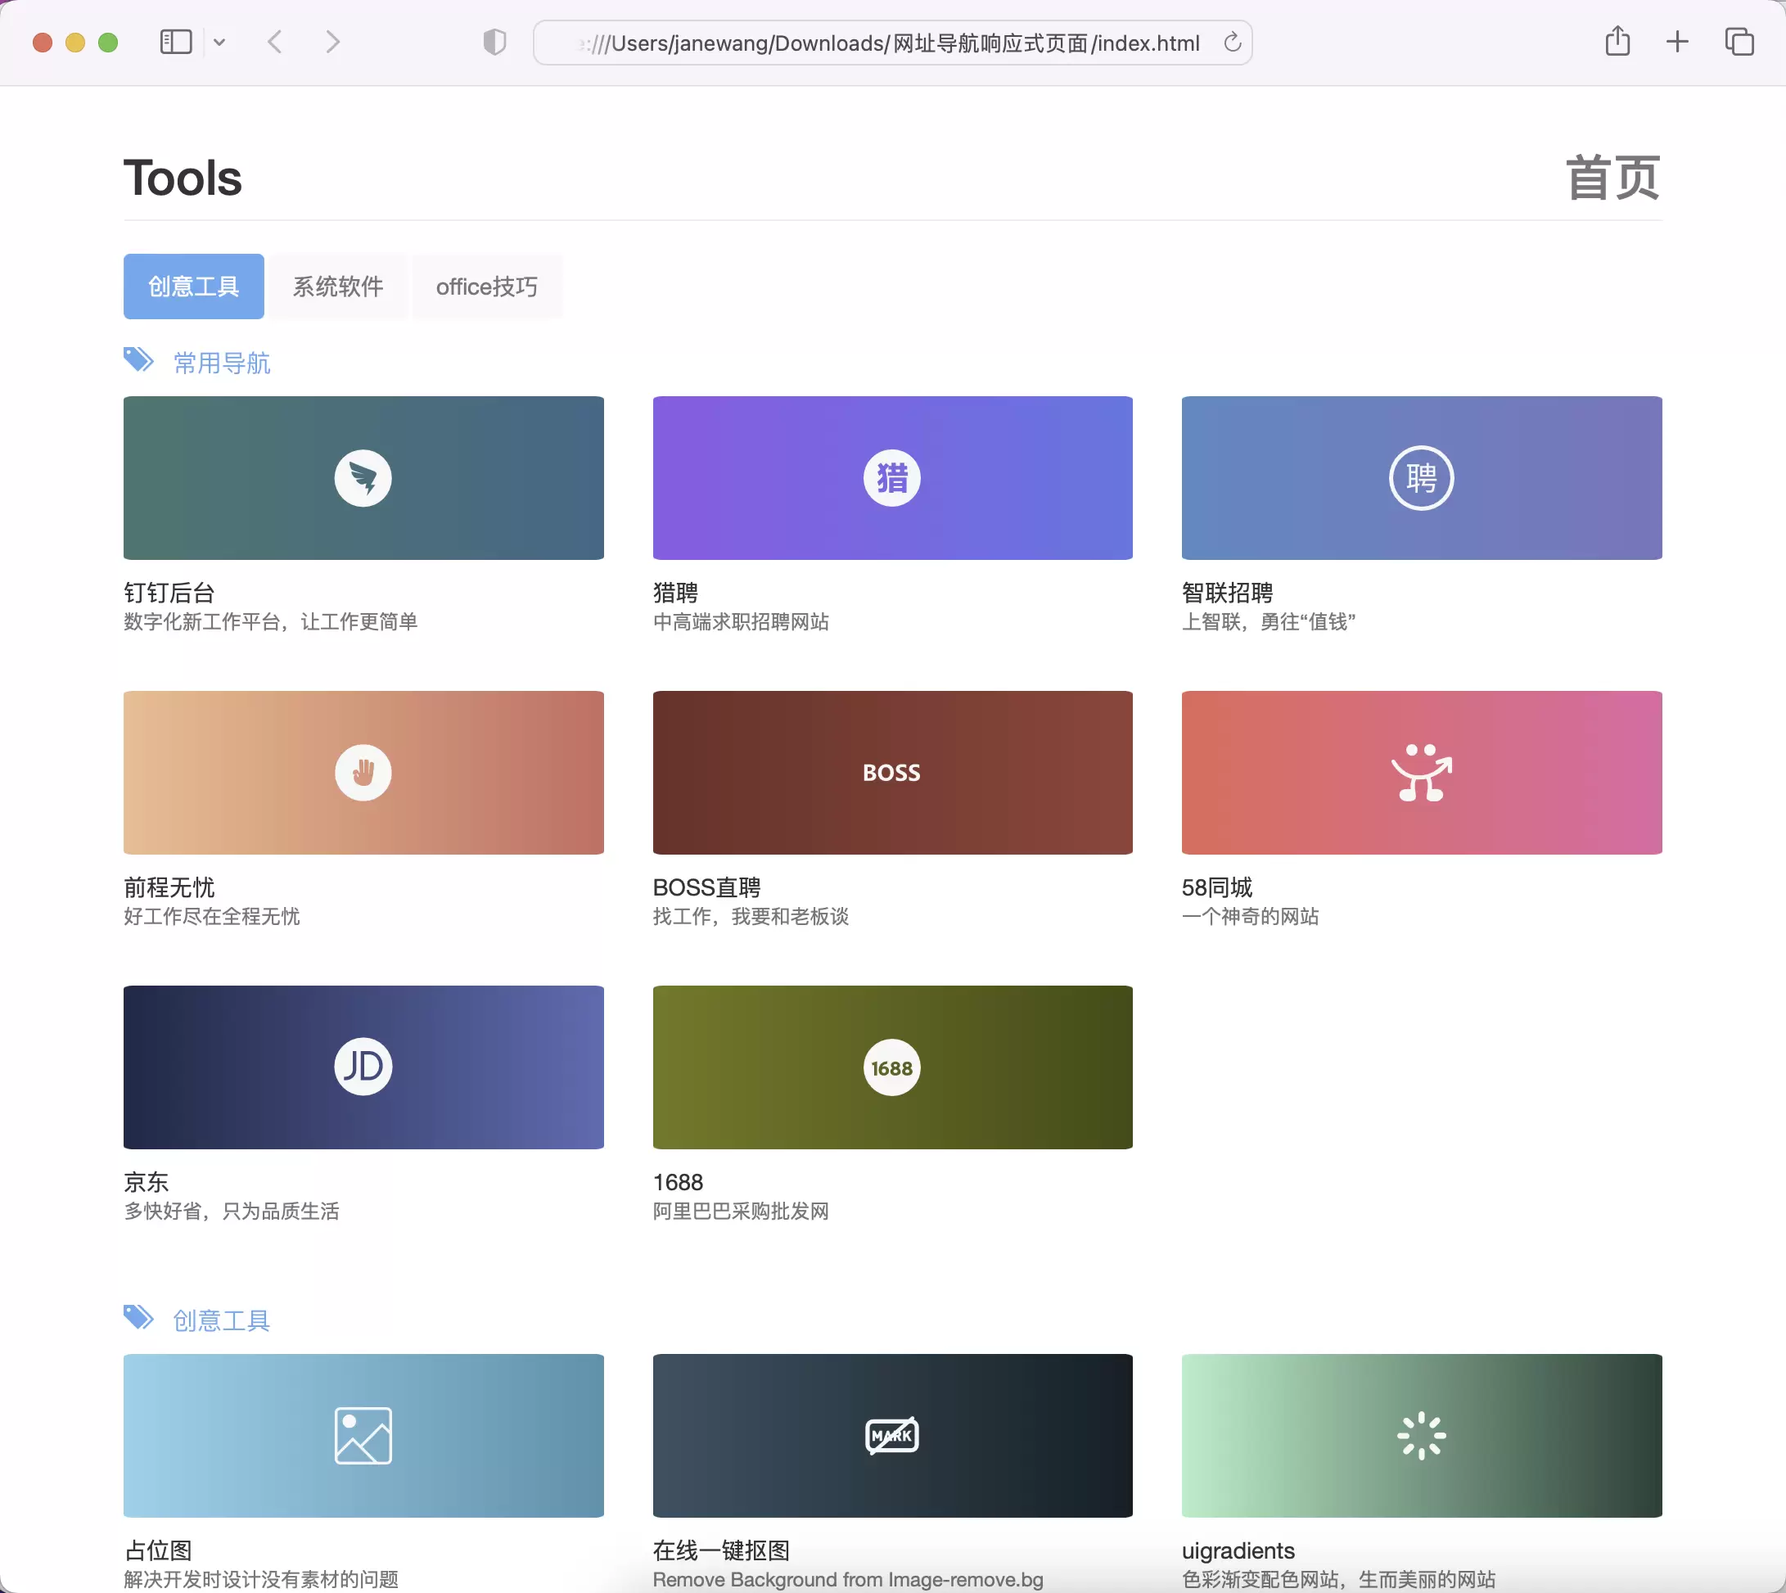The height and width of the screenshot is (1593, 1786).
Task: Click the BOSS logo on the BOSS直聘 card
Action: pyautogui.click(x=891, y=773)
